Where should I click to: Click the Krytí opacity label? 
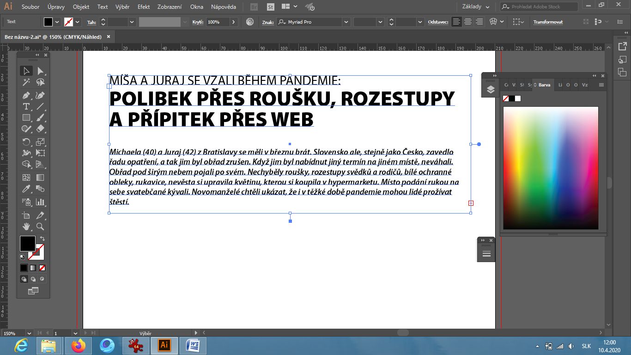coord(198,22)
